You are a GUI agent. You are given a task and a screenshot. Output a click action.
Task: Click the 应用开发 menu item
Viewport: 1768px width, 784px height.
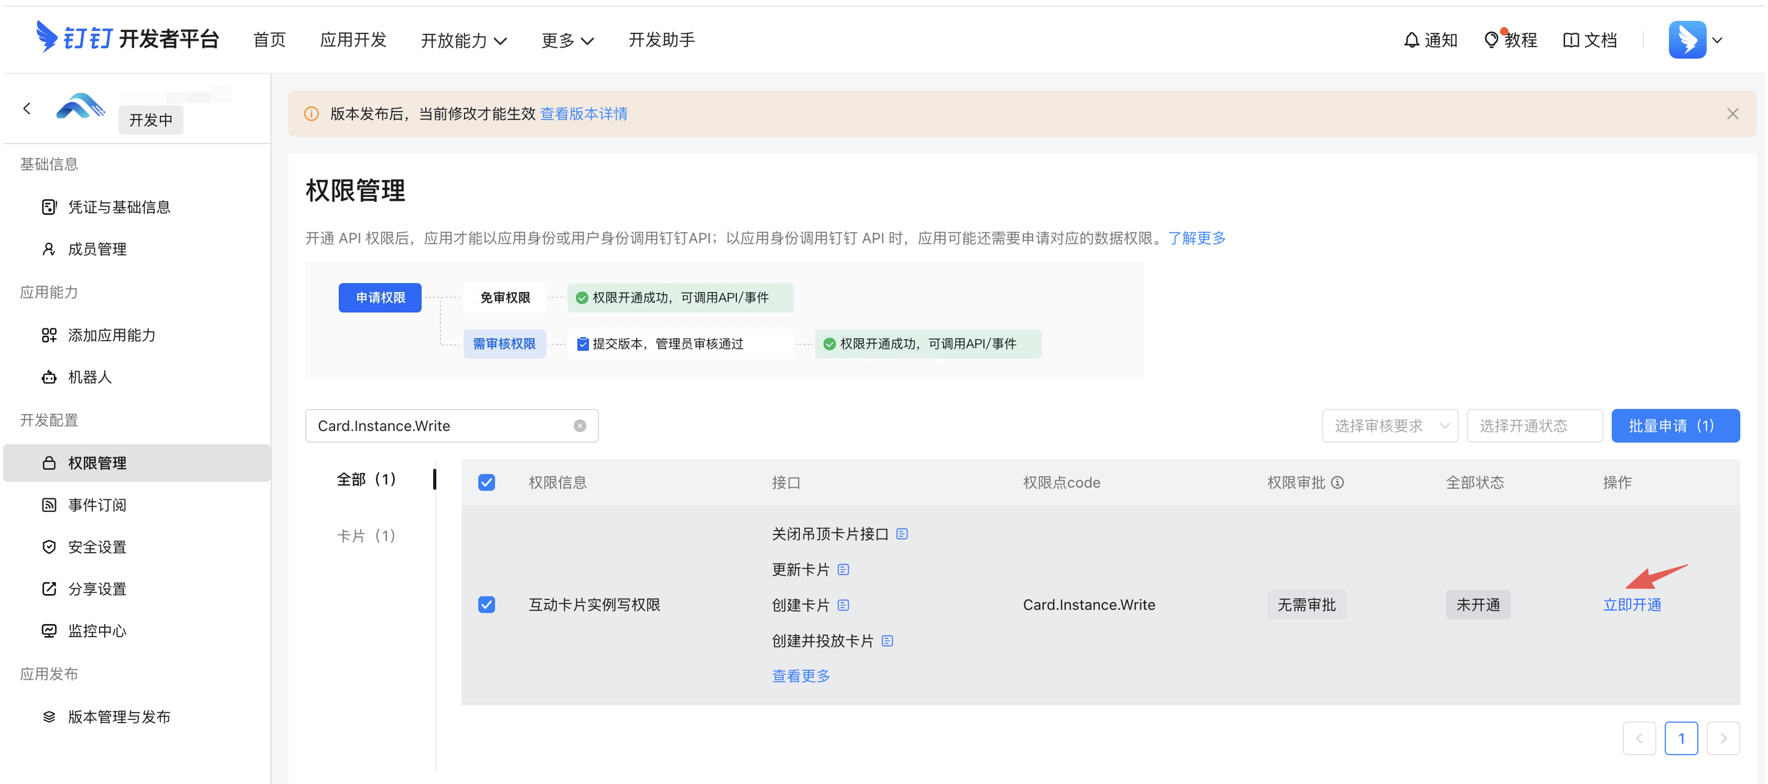(x=353, y=40)
